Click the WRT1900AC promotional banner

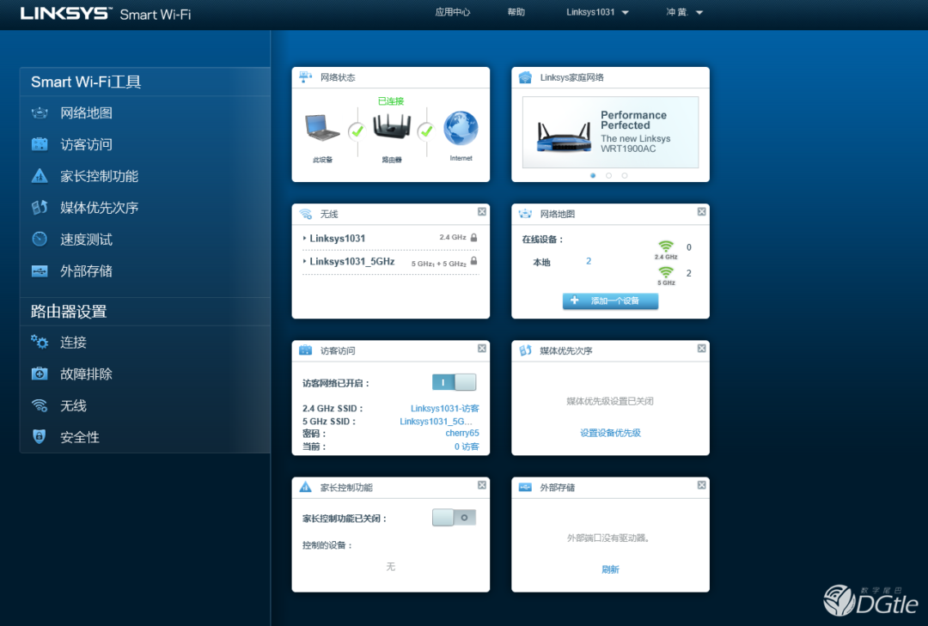pyautogui.click(x=610, y=132)
